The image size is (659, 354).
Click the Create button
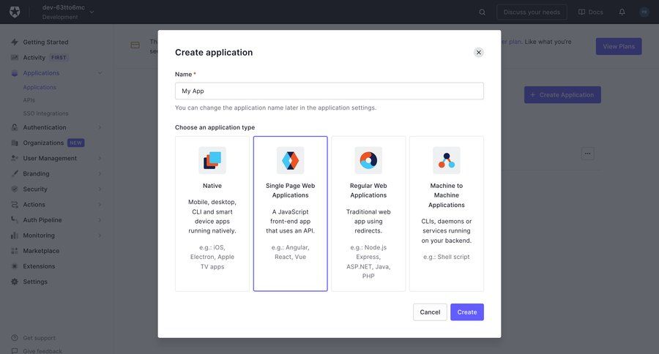point(467,312)
